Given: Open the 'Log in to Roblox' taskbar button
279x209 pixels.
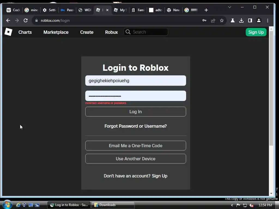Looking at the screenshot, I should coord(69,205).
